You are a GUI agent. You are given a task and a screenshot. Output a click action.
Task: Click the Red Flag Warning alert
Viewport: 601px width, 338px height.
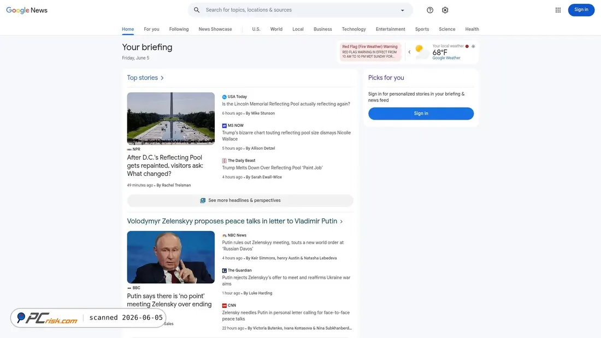(370, 52)
